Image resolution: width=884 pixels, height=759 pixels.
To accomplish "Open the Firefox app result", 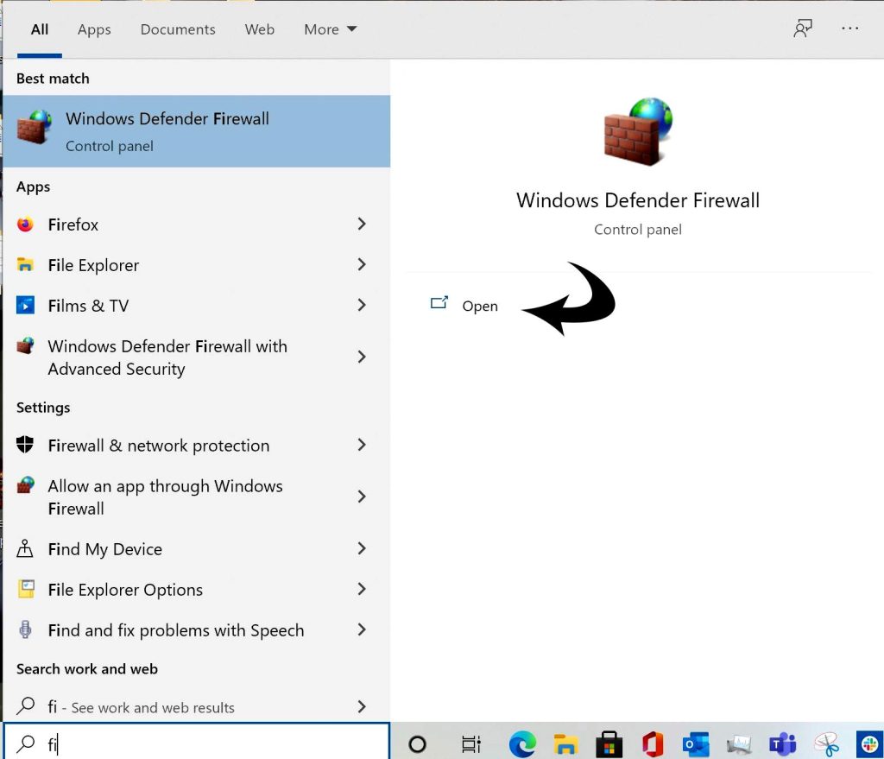I will coord(196,225).
